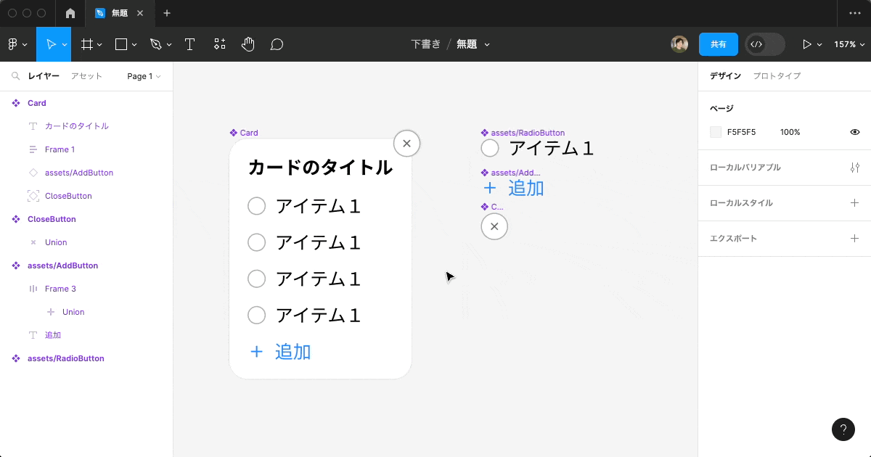The width and height of the screenshot is (871, 457).
Task: Open the zoom level 157% dropdown
Action: click(848, 44)
